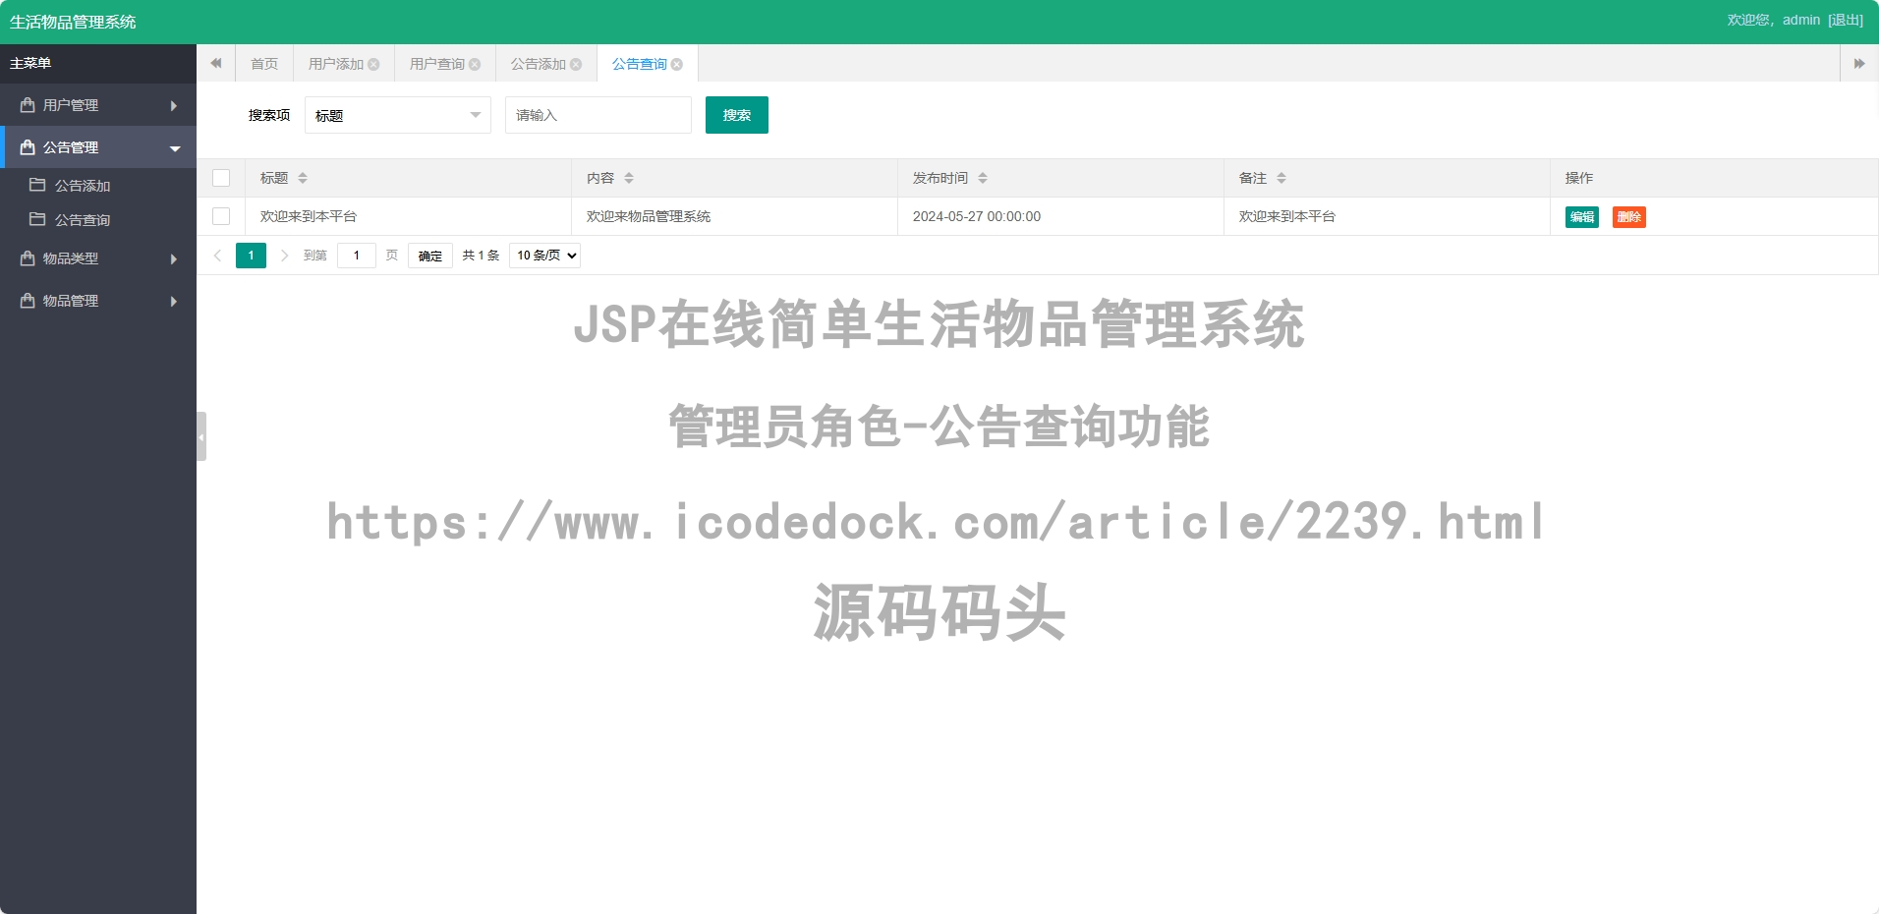Click the 物品类型 bag icon

tap(28, 258)
